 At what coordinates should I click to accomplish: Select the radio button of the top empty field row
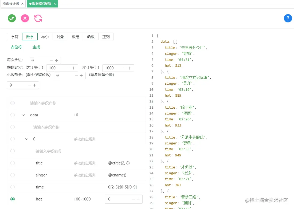click(13, 103)
